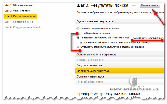Toggle the Открывать страницу результатов в отдельной вкладке checkbox
167x104 pixels.
pyautogui.click(x=78, y=47)
